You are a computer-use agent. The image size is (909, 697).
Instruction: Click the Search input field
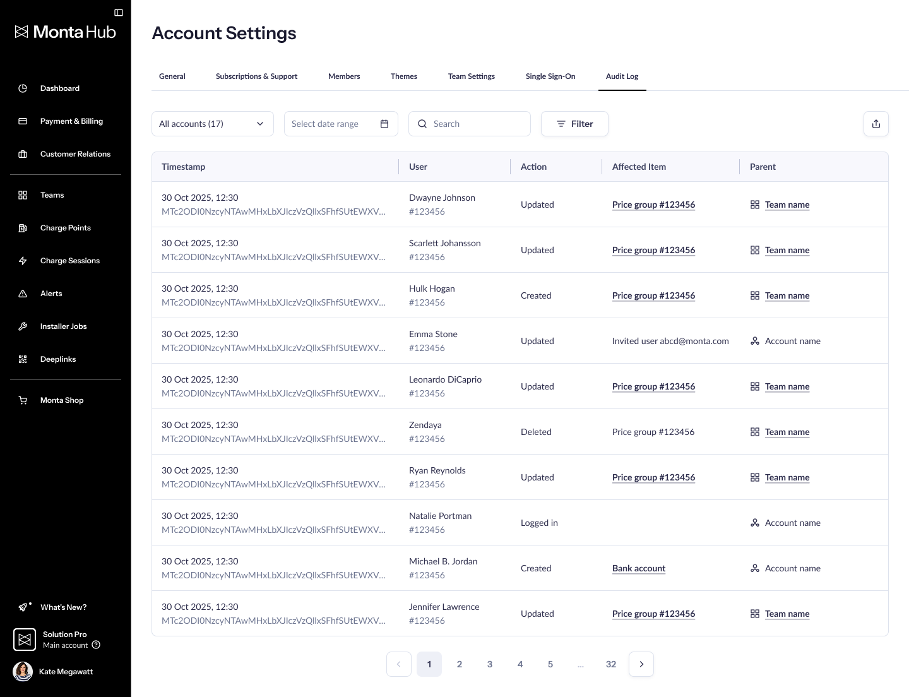tap(470, 124)
